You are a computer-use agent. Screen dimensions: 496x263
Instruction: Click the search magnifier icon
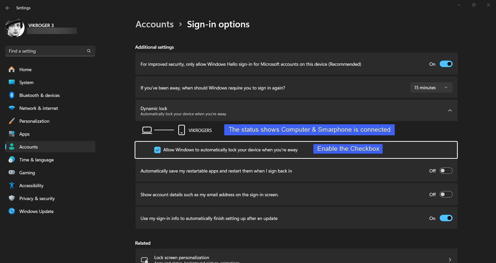(89, 51)
